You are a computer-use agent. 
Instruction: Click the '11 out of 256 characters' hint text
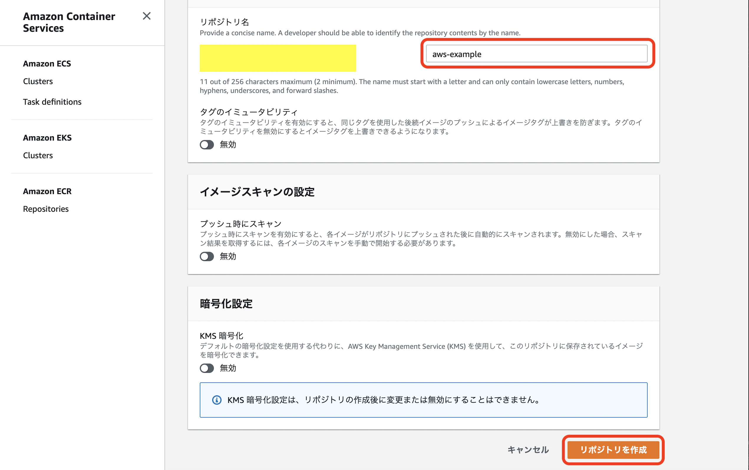point(412,86)
